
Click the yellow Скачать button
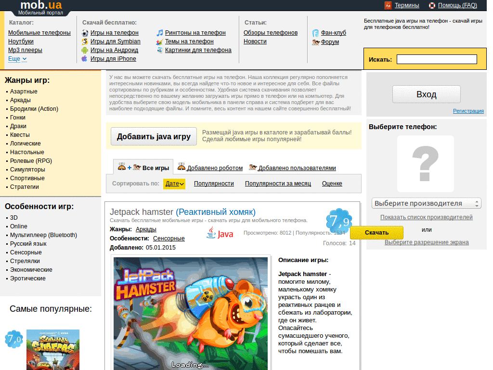coord(376,233)
